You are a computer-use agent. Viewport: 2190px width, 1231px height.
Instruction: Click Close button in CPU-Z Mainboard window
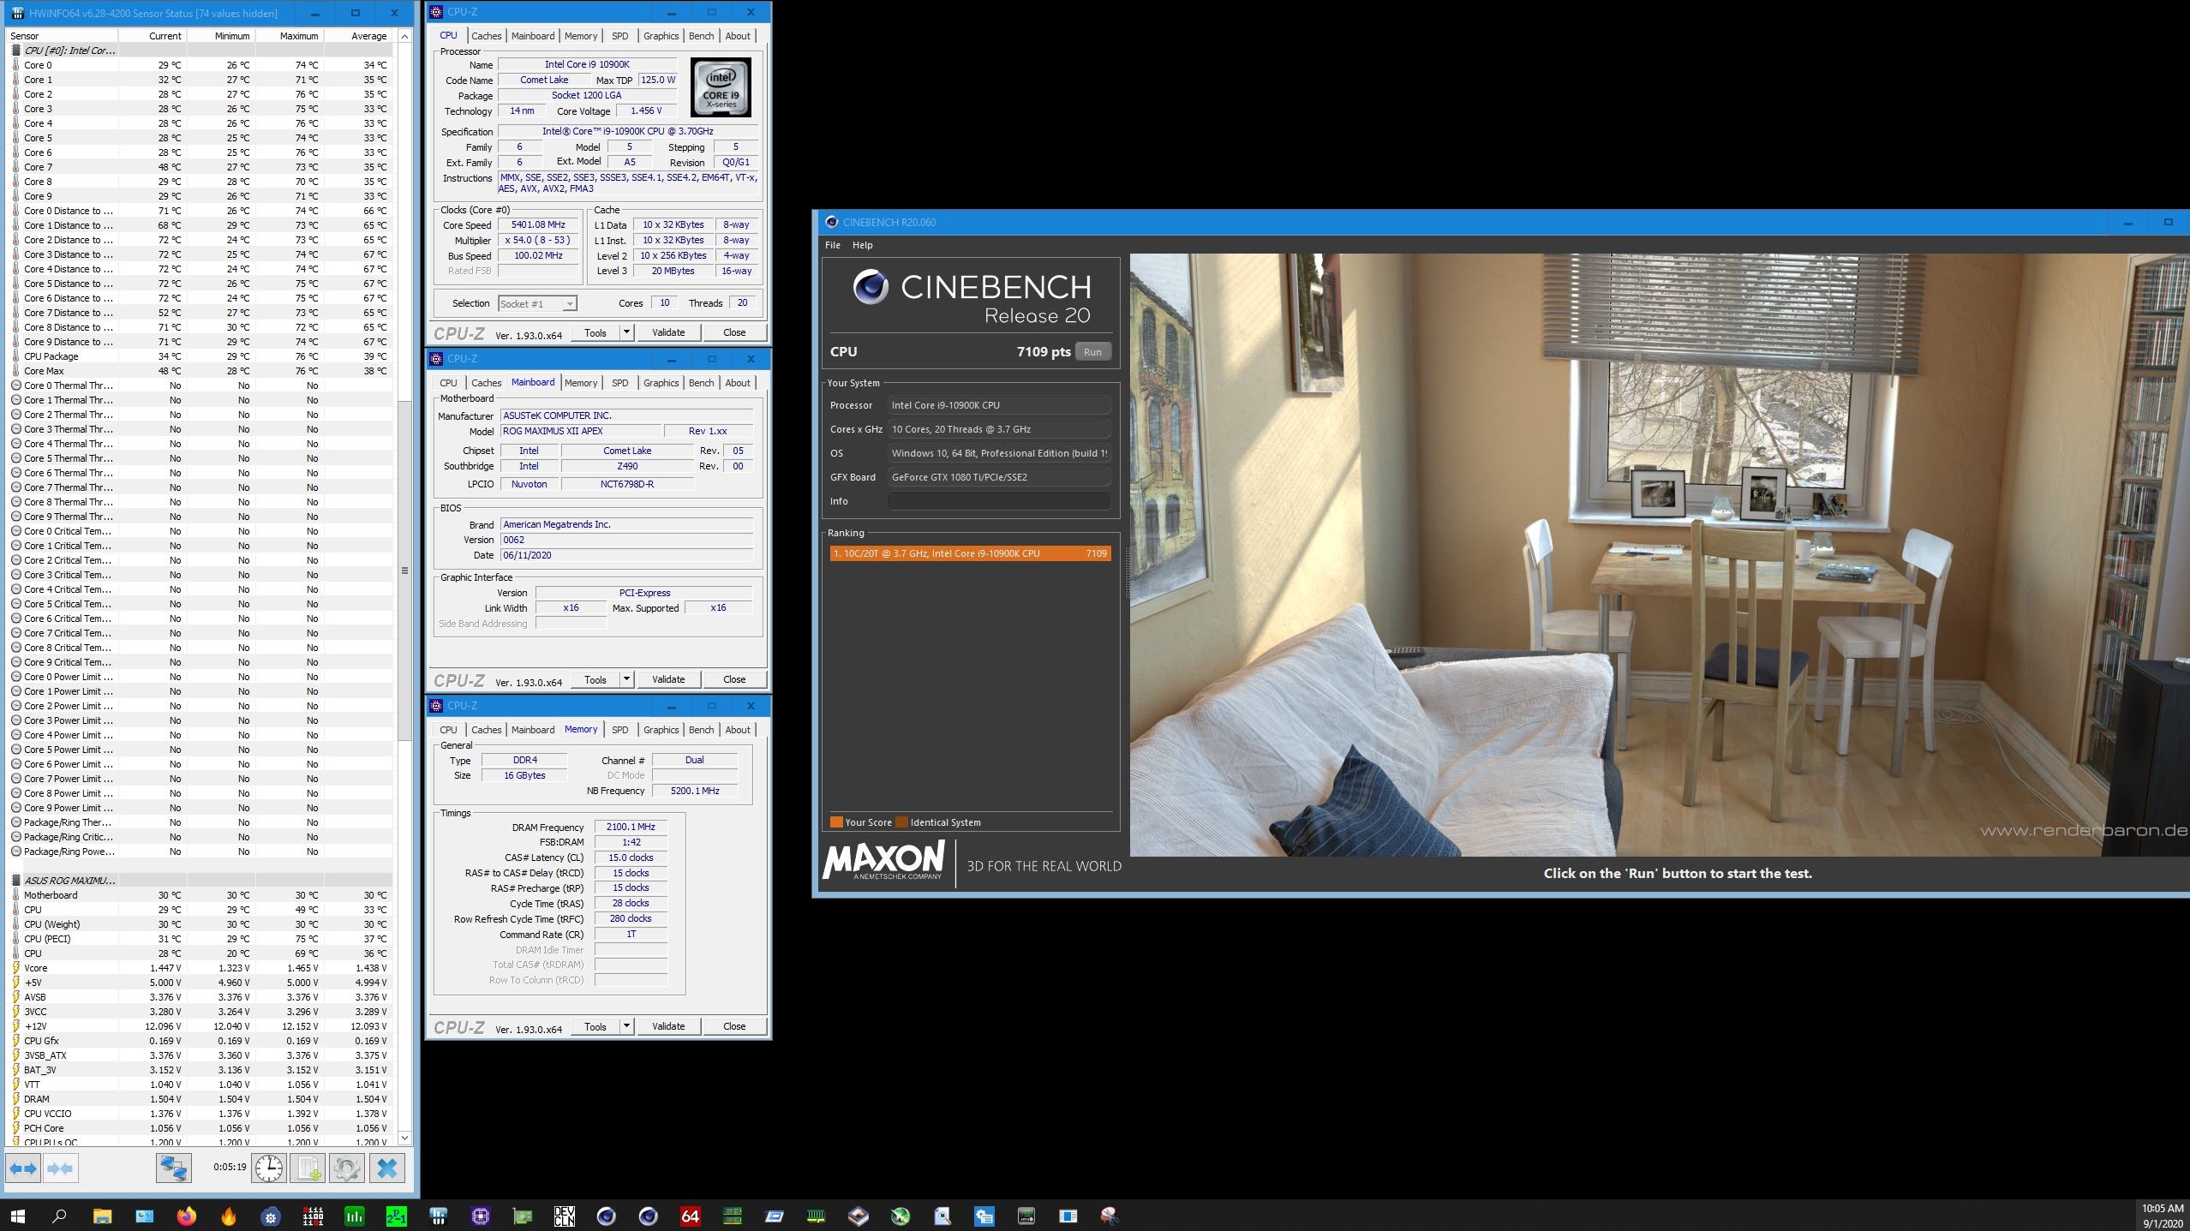click(734, 679)
